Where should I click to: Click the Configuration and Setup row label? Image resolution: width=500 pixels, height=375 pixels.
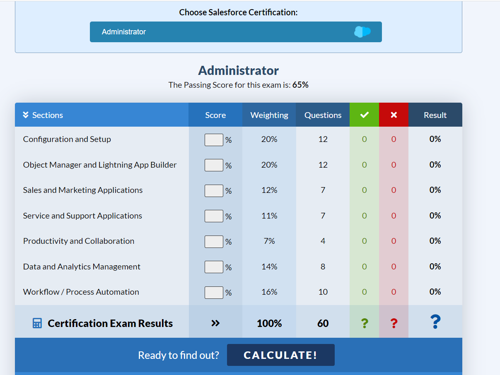click(x=67, y=139)
